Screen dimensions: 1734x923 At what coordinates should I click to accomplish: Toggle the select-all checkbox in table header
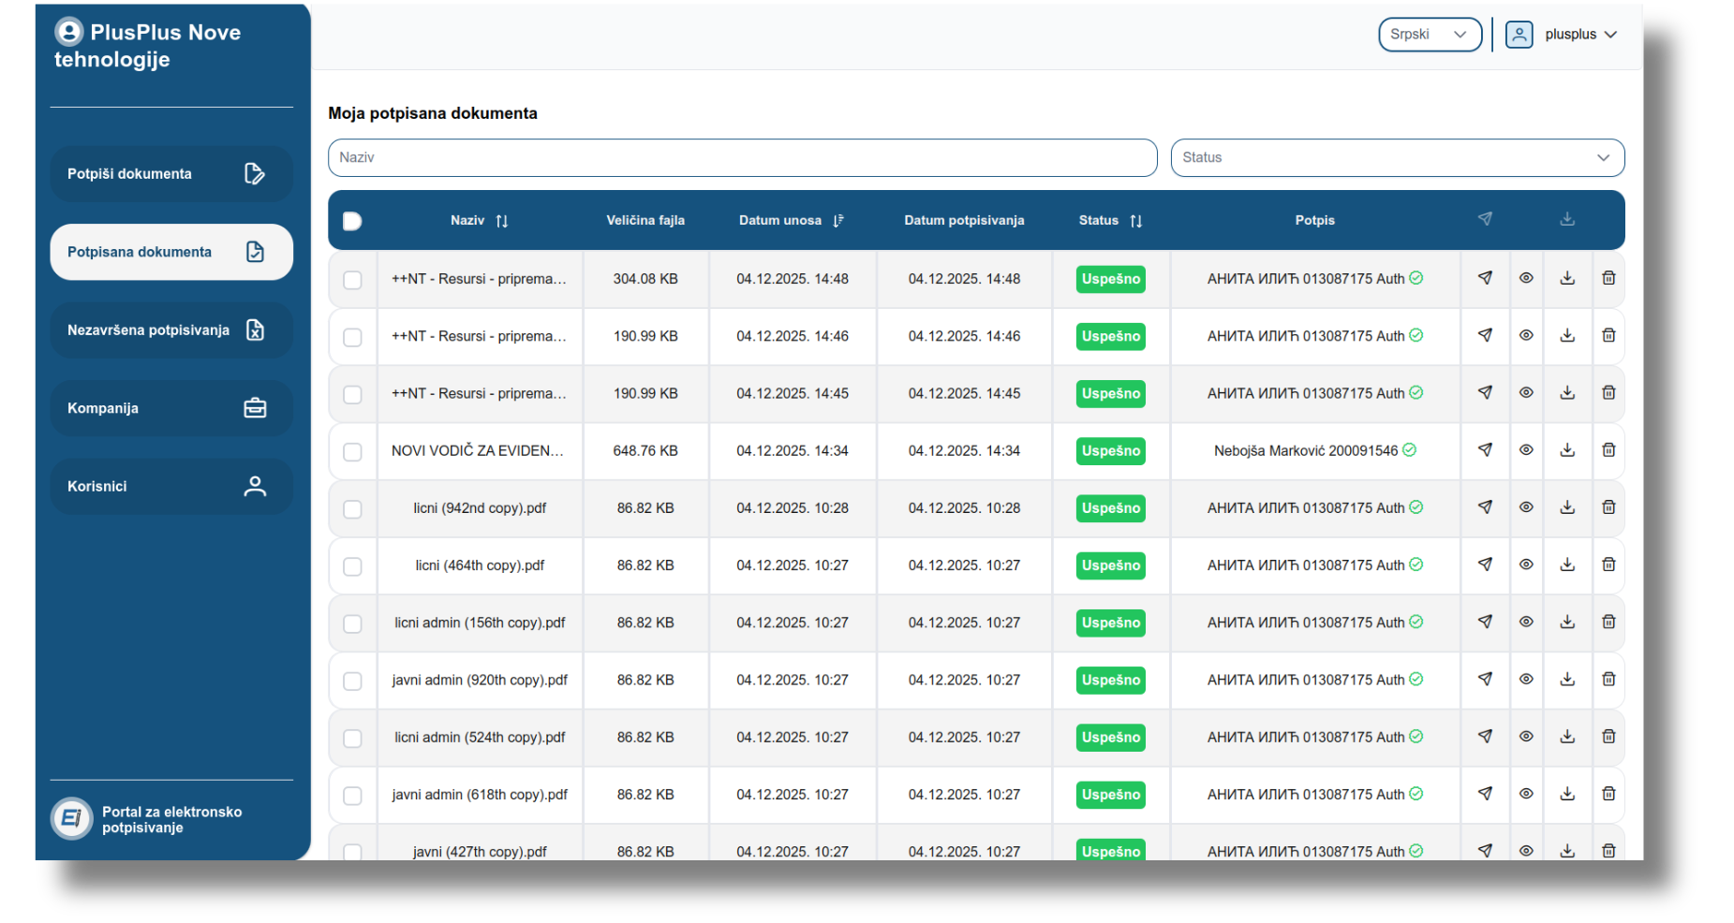tap(352, 221)
